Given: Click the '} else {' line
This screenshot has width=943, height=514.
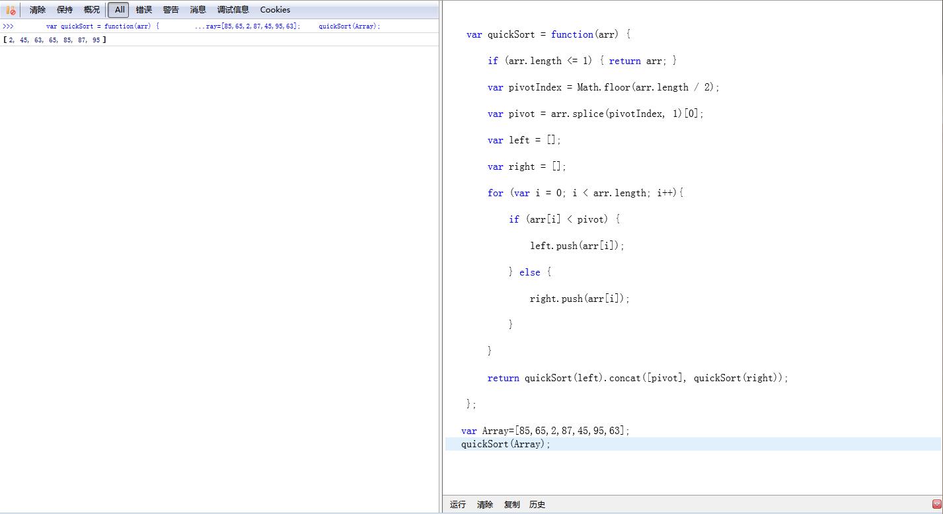Looking at the screenshot, I should (529, 272).
